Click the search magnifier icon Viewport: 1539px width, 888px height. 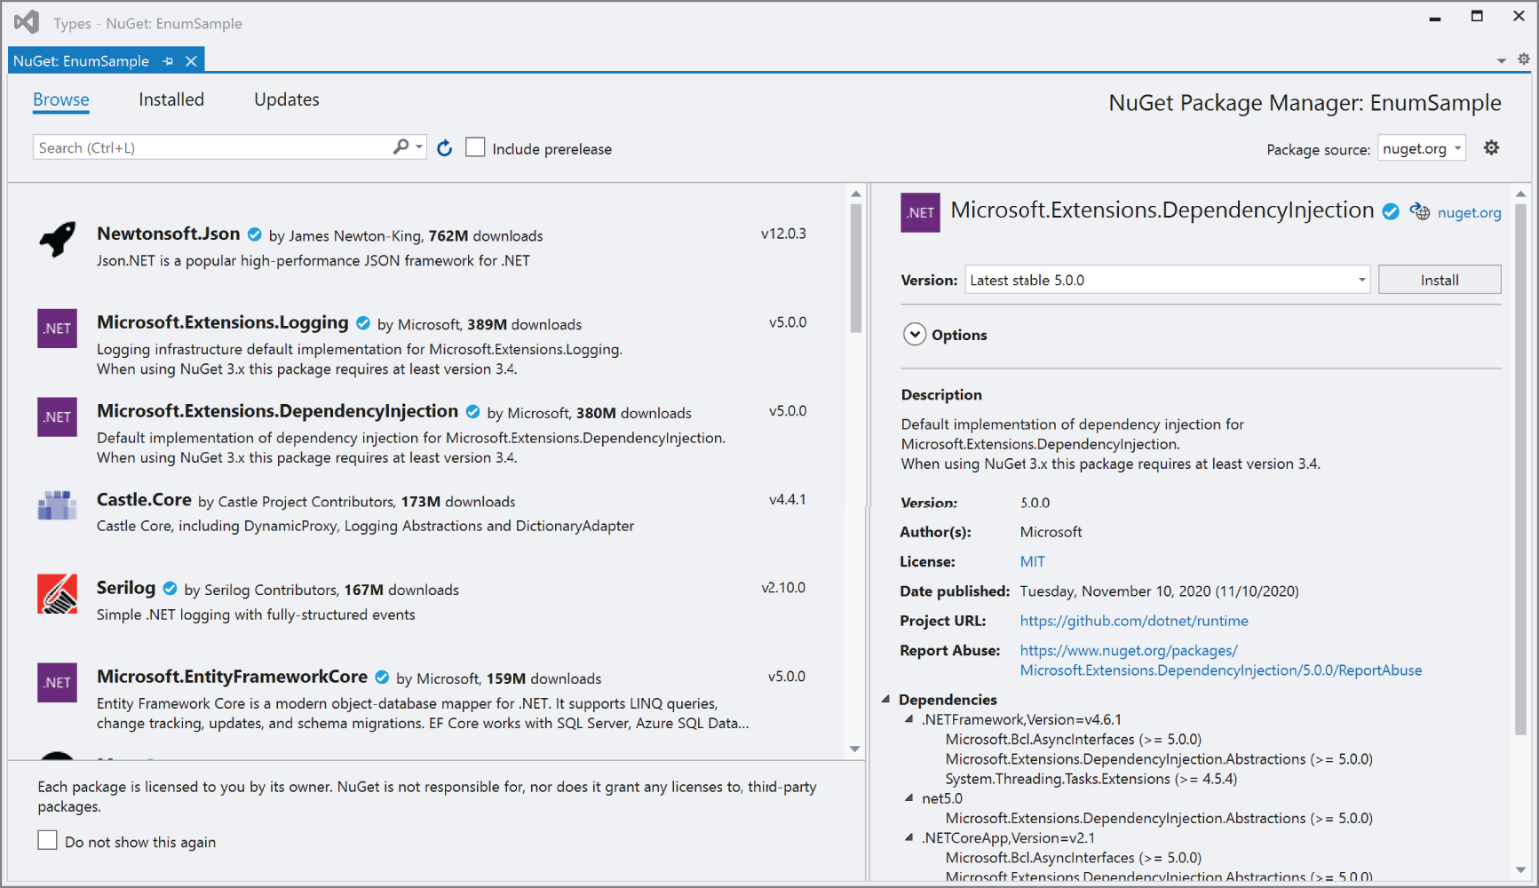[401, 147]
